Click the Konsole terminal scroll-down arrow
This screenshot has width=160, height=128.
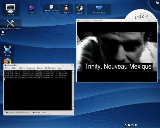pyautogui.click(x=73, y=110)
